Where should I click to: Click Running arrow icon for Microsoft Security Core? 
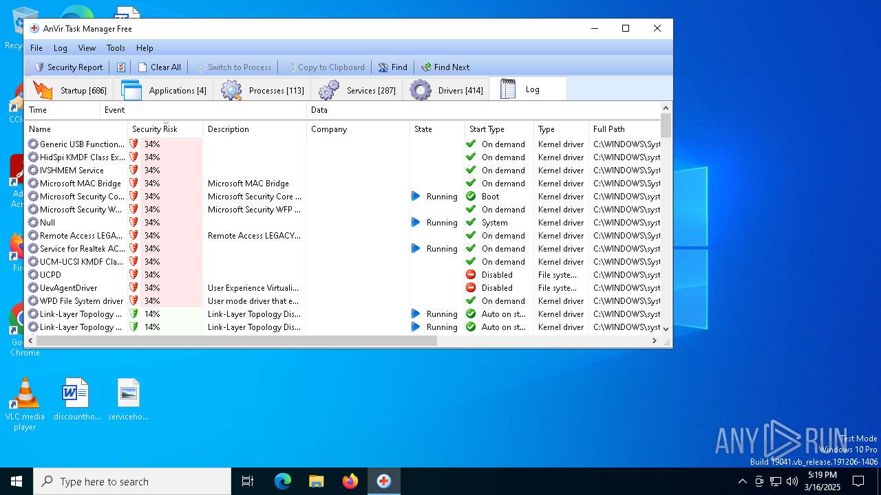pos(416,197)
